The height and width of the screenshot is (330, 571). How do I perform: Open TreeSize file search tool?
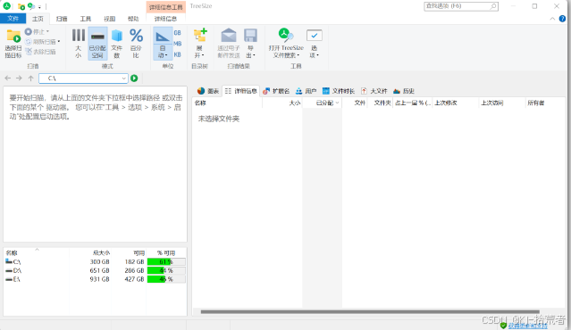click(x=286, y=43)
